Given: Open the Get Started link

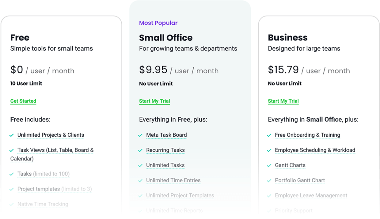Looking at the screenshot, I should (23, 101).
